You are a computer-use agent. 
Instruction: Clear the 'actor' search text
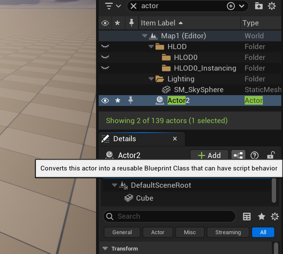point(134,6)
